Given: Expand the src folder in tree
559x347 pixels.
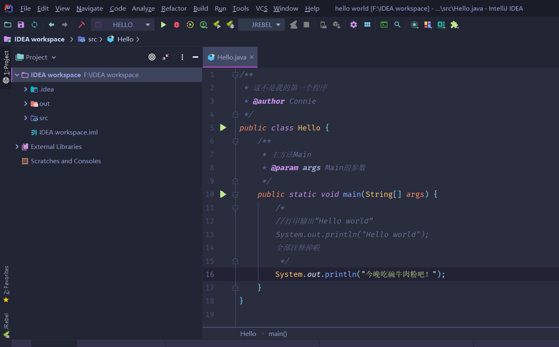Looking at the screenshot, I should coord(25,118).
